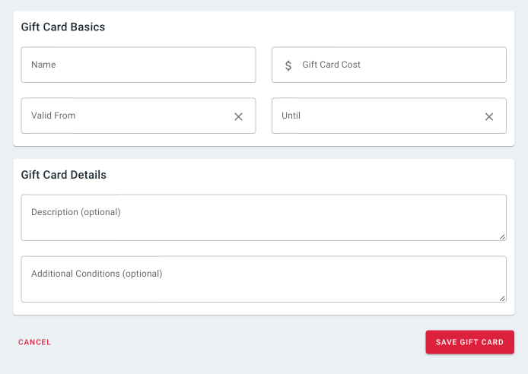Save the gift card

[469, 342]
